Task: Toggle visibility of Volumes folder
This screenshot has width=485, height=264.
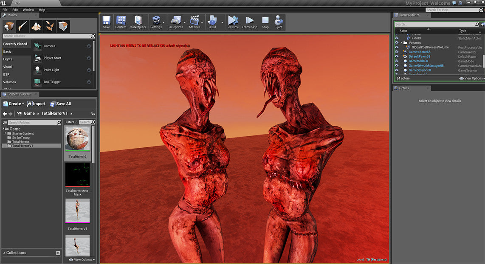Action: [x=397, y=43]
